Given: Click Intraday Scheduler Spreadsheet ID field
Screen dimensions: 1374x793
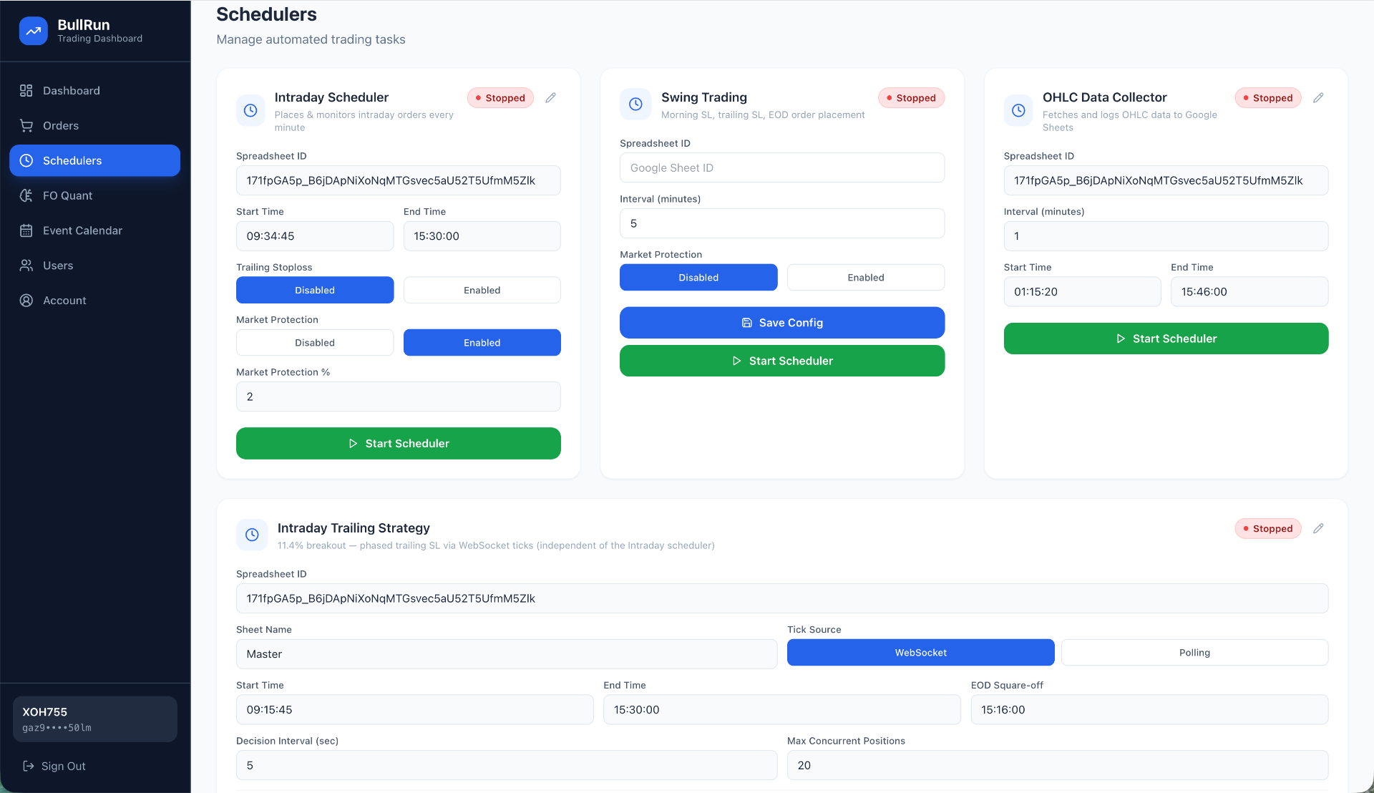Looking at the screenshot, I should pyautogui.click(x=399, y=180).
